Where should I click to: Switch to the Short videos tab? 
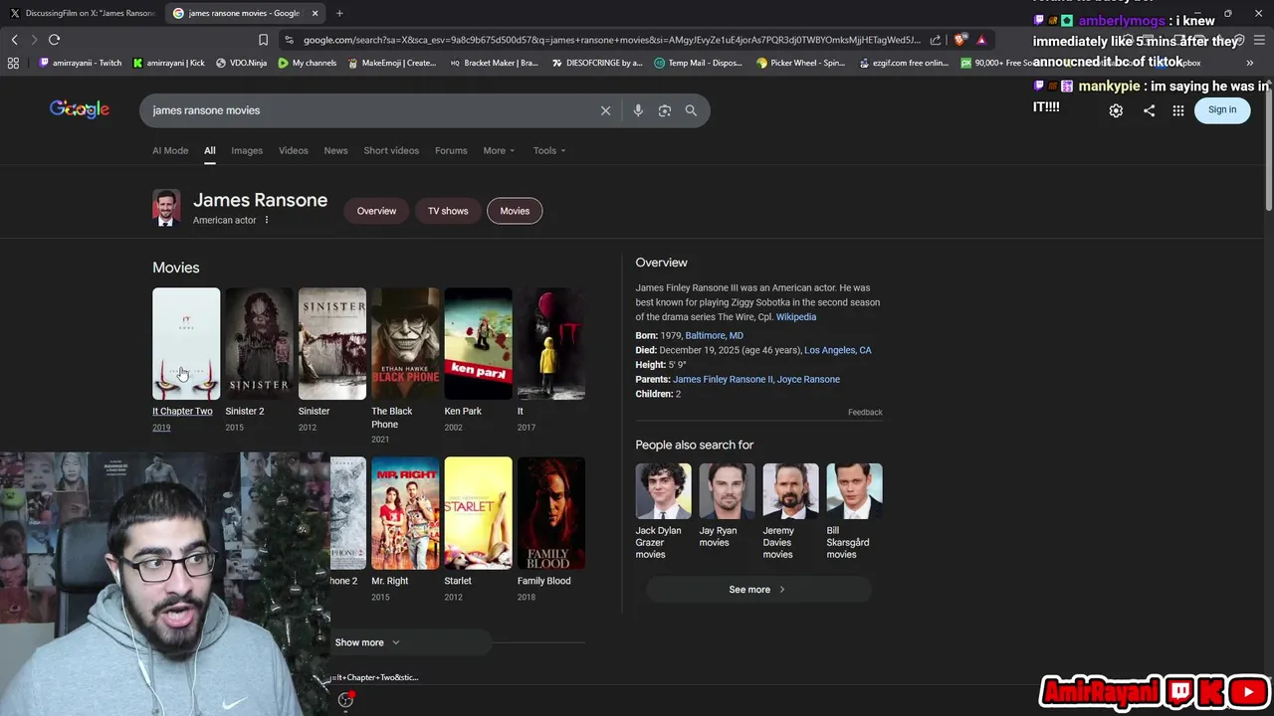[391, 150]
